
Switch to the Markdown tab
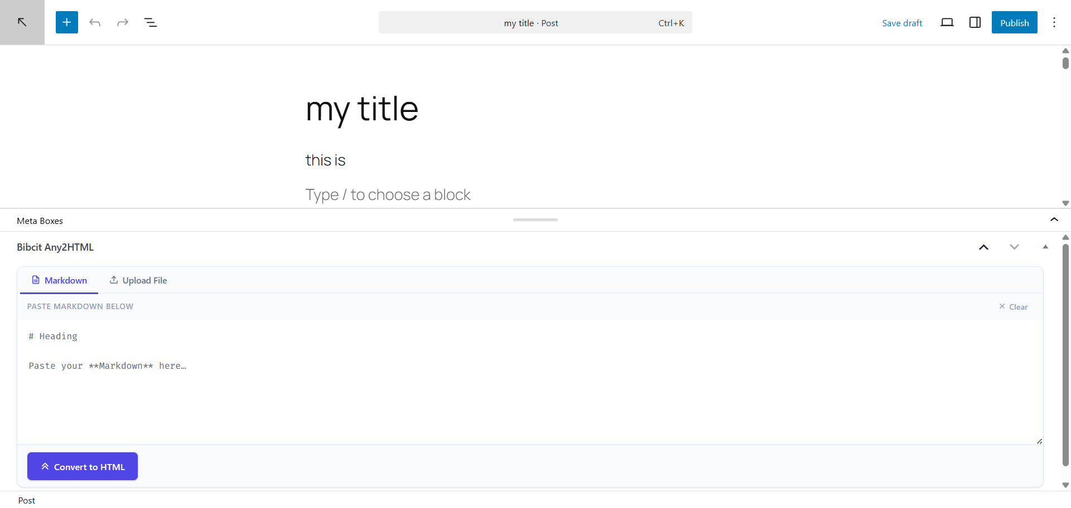click(59, 280)
